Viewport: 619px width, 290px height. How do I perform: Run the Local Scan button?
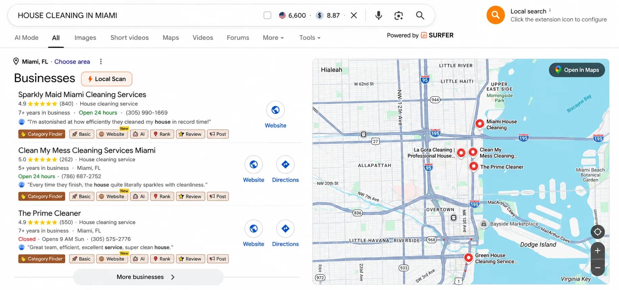click(x=106, y=79)
